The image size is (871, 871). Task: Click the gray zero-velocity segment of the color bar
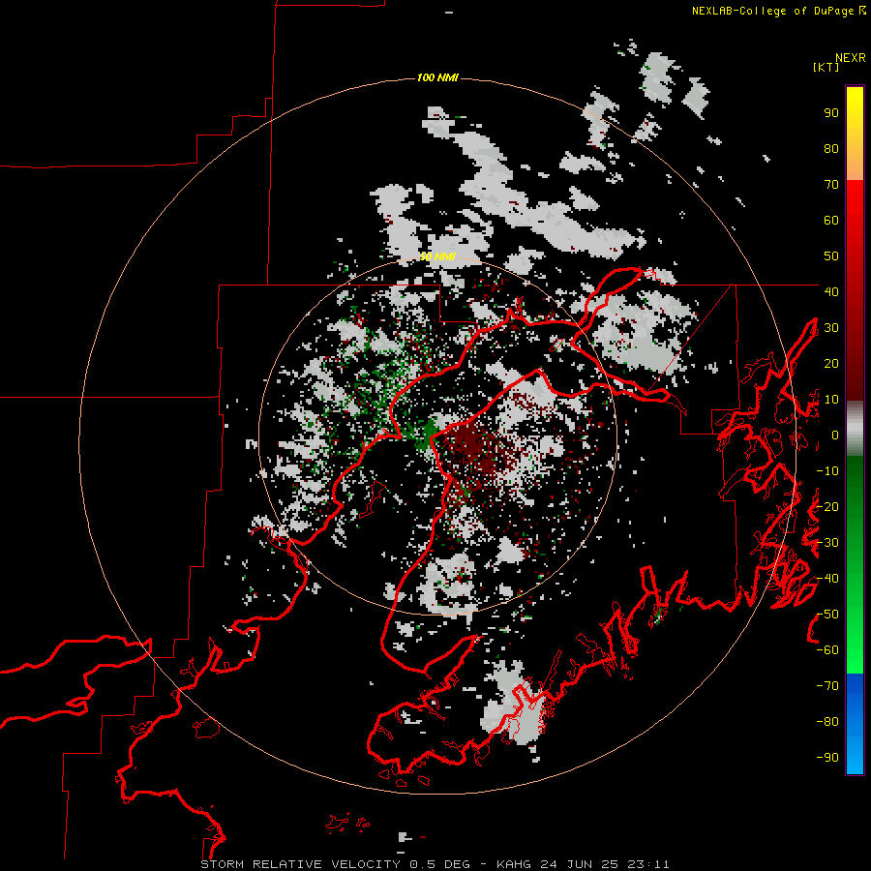(855, 429)
